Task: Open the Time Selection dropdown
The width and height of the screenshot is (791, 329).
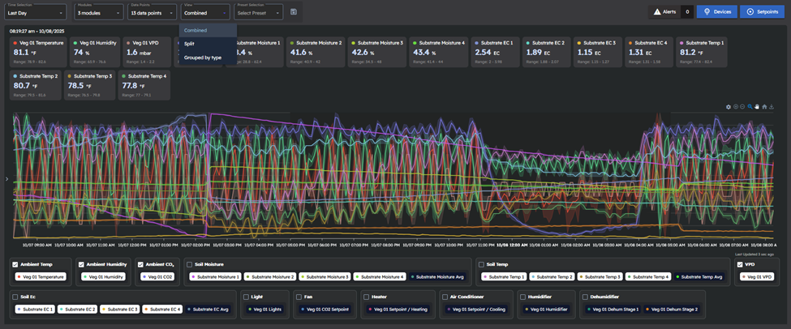Action: click(x=36, y=12)
